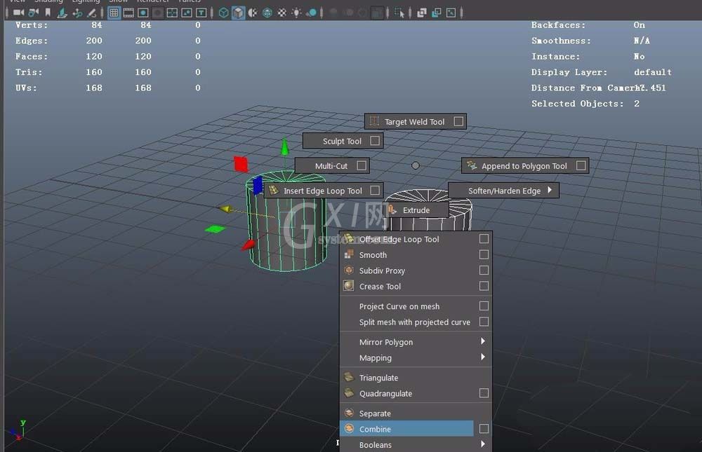702x452 pixels.
Task: Toggle Wireframe on Shaded icon
Action: coord(267,13)
